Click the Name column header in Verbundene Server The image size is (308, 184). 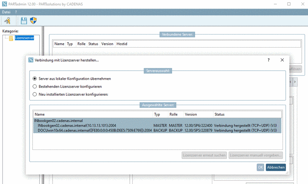[x=59, y=44]
